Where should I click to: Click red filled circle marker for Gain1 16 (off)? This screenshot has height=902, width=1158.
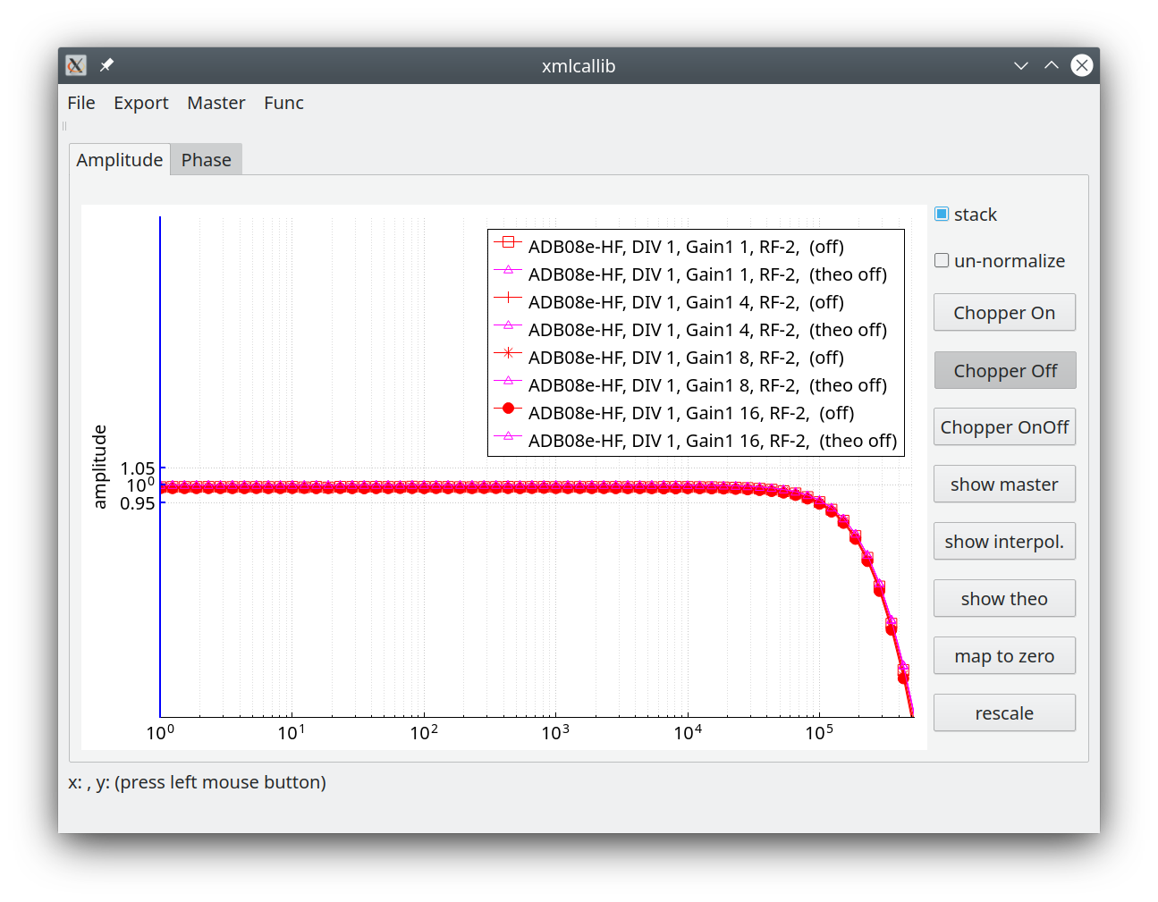click(508, 409)
